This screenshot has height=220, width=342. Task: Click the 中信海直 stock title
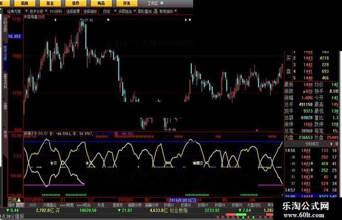30,17
